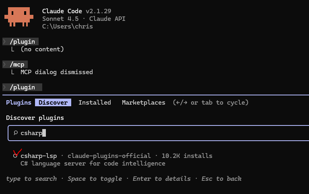Click the tree branch marker beside "(no content)"

pos(13,49)
